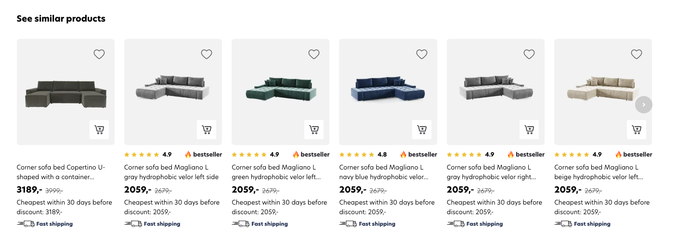Add gray right-side Magliano sofa to cart
Viewport: 677px width, 243px height.
pos(529,130)
